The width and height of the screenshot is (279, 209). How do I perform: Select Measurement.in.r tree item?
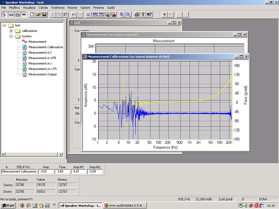[x=40, y=63]
